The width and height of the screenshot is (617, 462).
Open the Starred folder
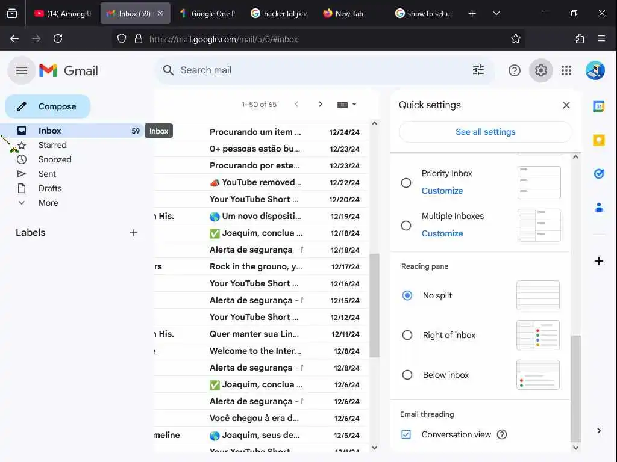click(x=52, y=145)
